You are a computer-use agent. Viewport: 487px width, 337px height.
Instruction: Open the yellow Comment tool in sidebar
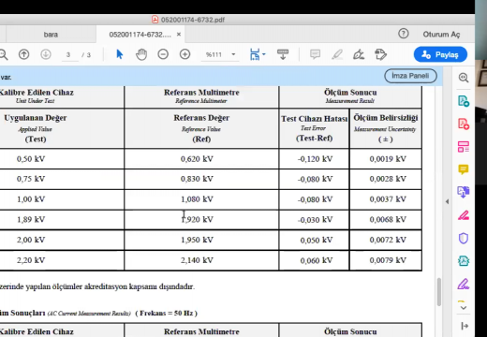[464, 169]
